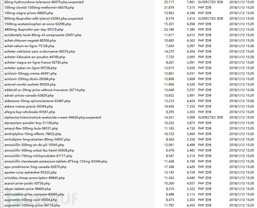Viewport: 257px width, 208px height.
Task: Click file icon of aciclovir-250mg-dosis-26568.php
Action: coord(2,79)
